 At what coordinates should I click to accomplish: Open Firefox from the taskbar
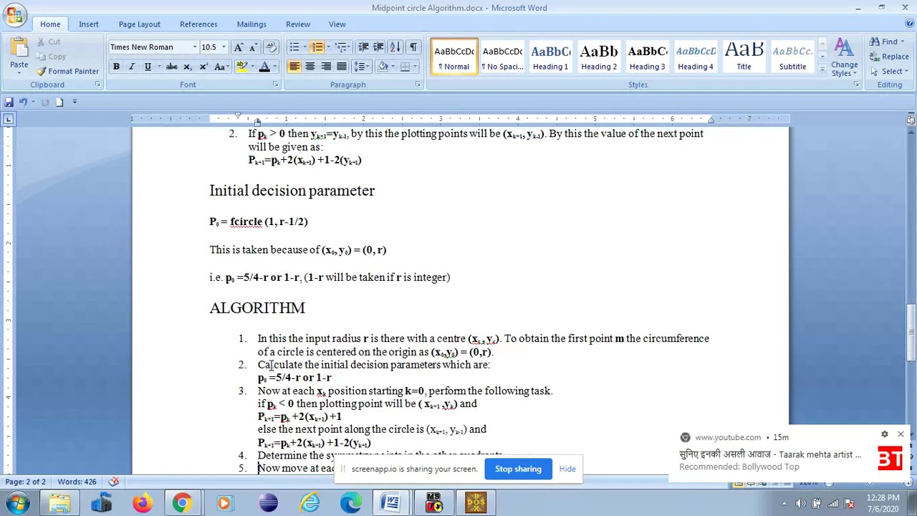(x=143, y=503)
